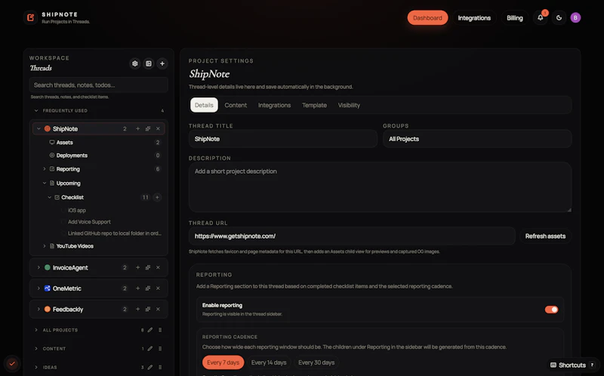Add child to Feedbackly via plus icon

click(137, 309)
